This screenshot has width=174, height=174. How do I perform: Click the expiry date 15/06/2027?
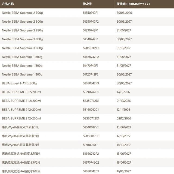124,154
